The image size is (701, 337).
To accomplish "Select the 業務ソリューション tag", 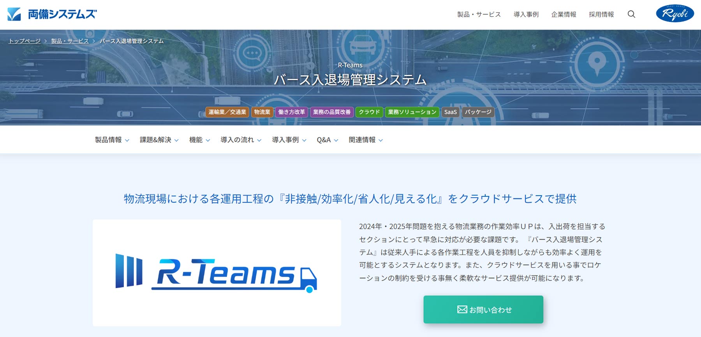I will click(412, 112).
